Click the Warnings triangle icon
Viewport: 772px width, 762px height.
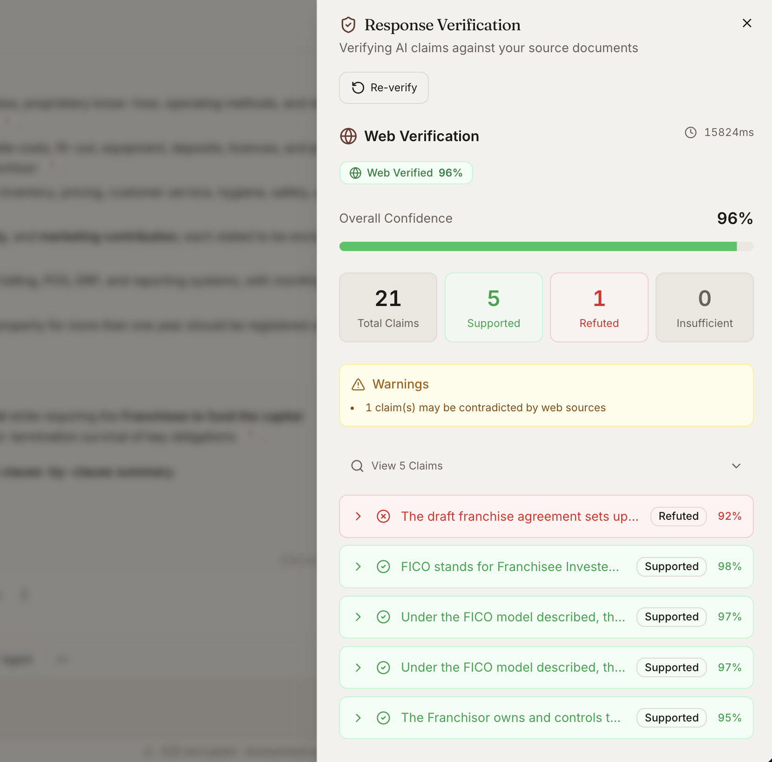coord(358,384)
